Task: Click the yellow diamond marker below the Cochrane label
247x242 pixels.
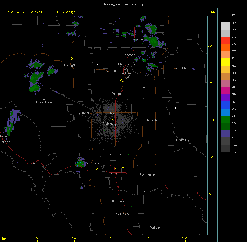Action: point(97,170)
